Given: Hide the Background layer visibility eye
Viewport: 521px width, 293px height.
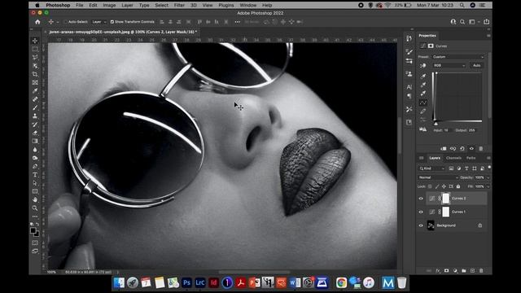Looking at the screenshot, I should pyautogui.click(x=421, y=225).
